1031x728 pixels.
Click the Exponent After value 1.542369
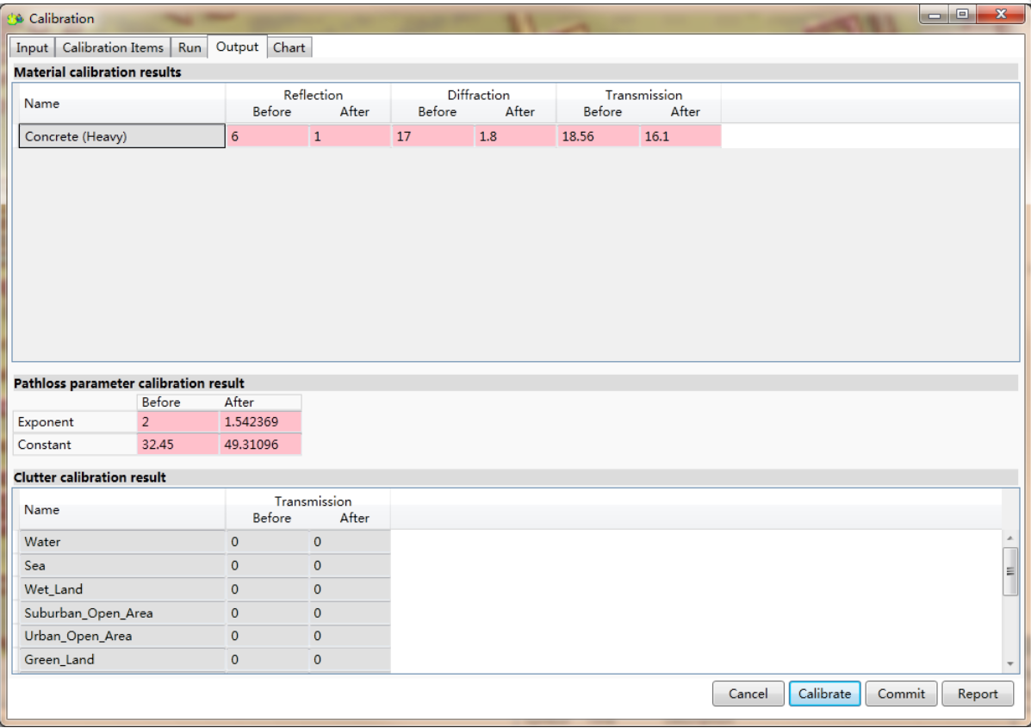[260, 422]
